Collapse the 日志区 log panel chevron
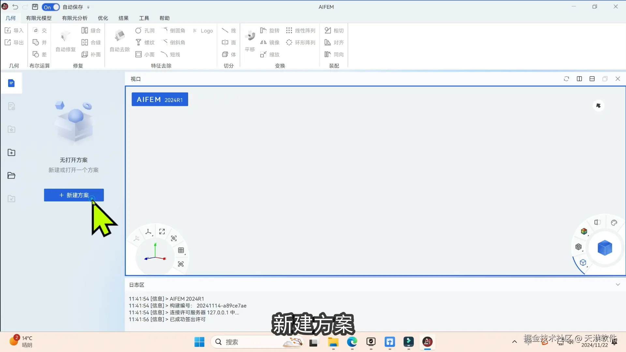Viewport: 626px width, 352px height. pyautogui.click(x=618, y=285)
